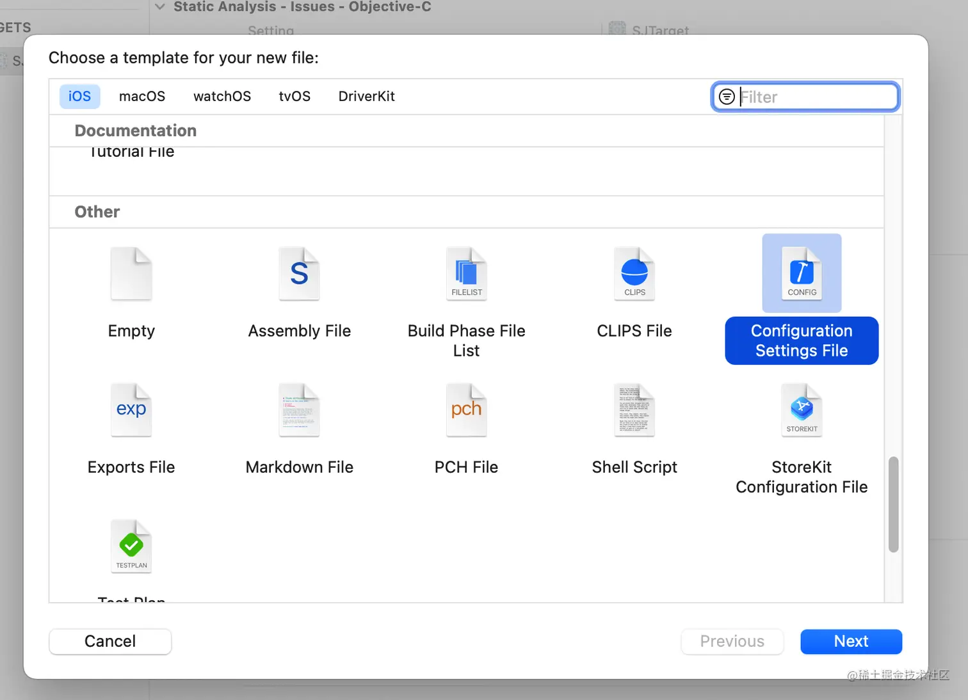Switch to the watchOS platform tab
Screen dimensions: 968x700
(222, 97)
